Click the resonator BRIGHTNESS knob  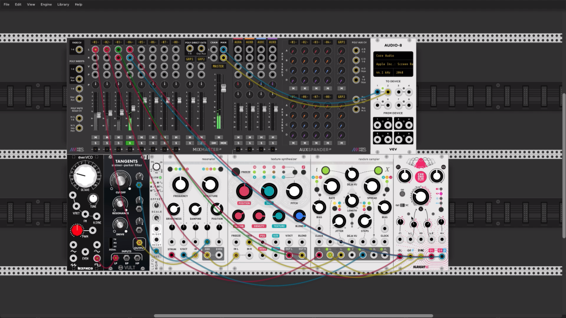(x=174, y=209)
